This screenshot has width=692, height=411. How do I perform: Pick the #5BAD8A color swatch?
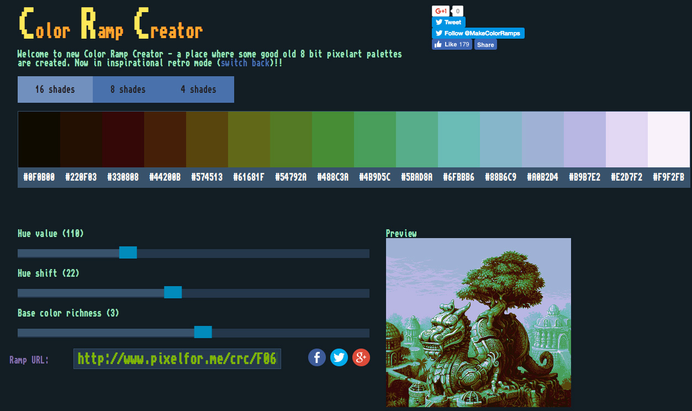point(417,139)
